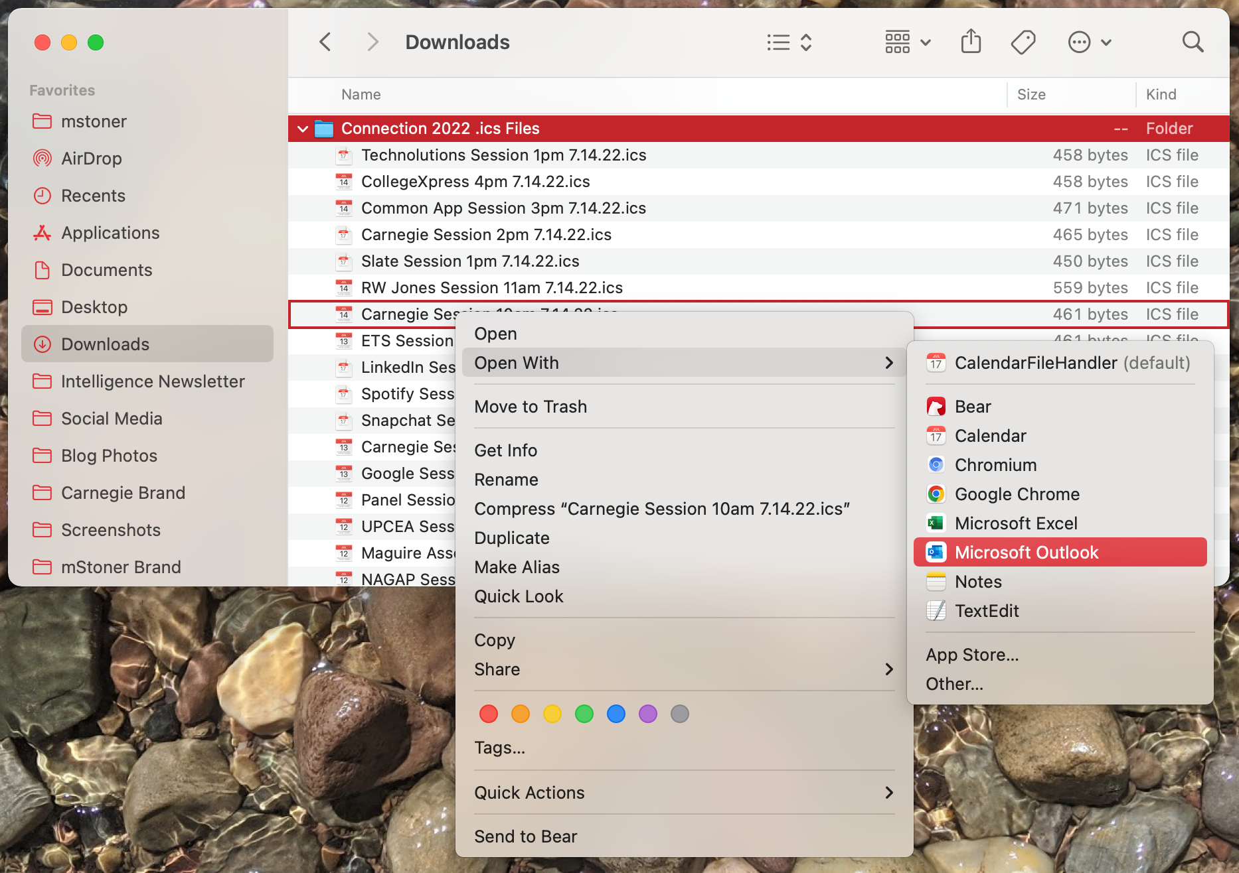This screenshot has height=873, width=1239.
Task: Choose Rename in context menu
Action: tap(684, 480)
